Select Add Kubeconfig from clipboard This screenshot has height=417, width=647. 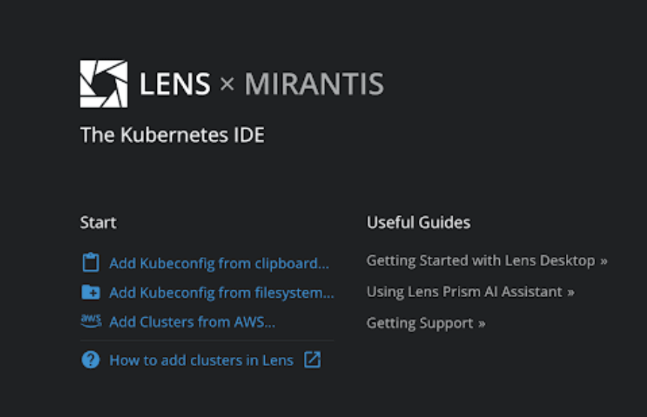[x=218, y=263]
